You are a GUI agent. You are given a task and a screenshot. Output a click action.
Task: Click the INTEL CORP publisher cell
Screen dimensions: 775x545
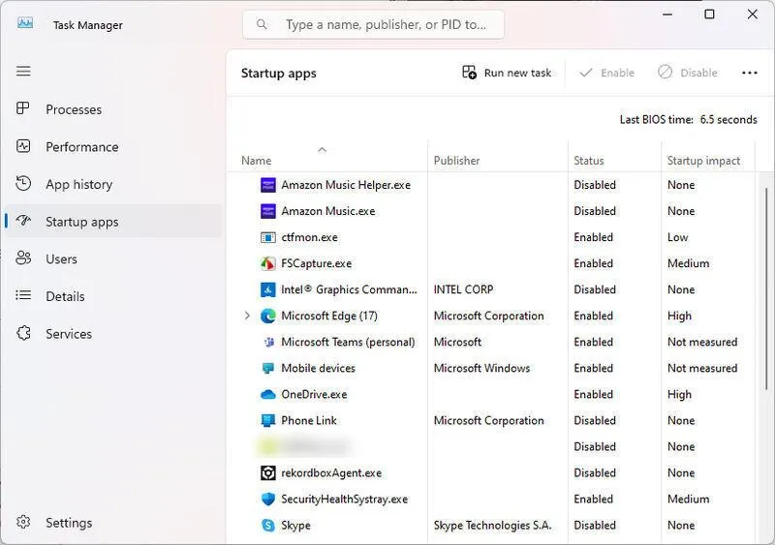tap(463, 289)
